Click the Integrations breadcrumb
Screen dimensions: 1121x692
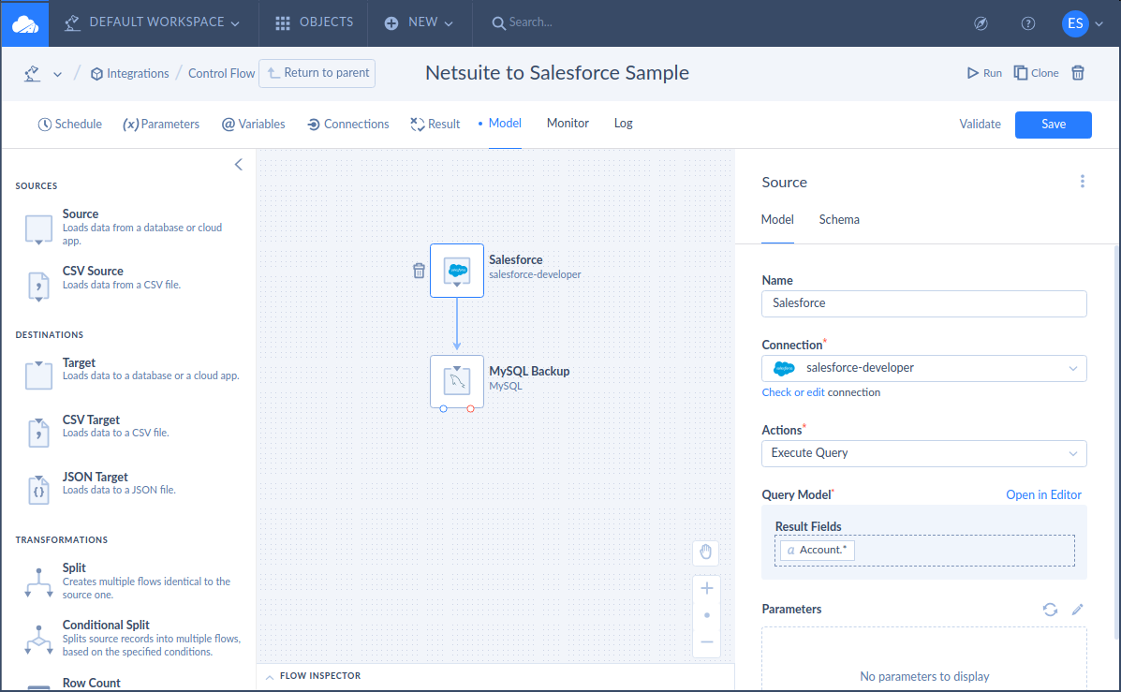(x=129, y=74)
